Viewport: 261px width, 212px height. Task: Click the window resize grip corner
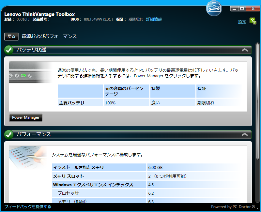tap(258, 209)
